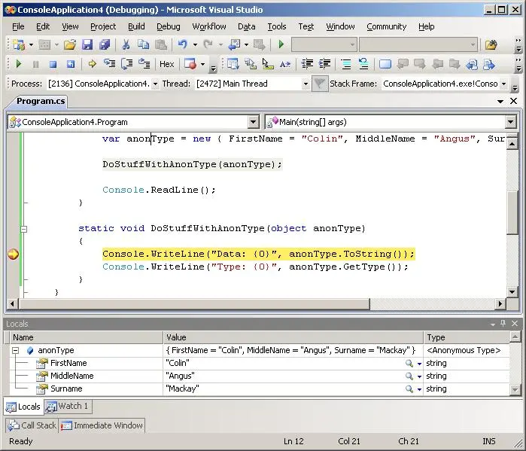The image size is (526, 451).
Task: Click the Open File folder icon
Action: tap(70, 44)
